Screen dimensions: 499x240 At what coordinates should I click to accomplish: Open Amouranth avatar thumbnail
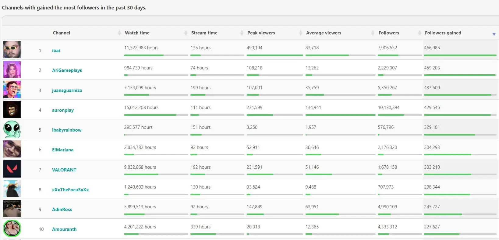pyautogui.click(x=12, y=228)
